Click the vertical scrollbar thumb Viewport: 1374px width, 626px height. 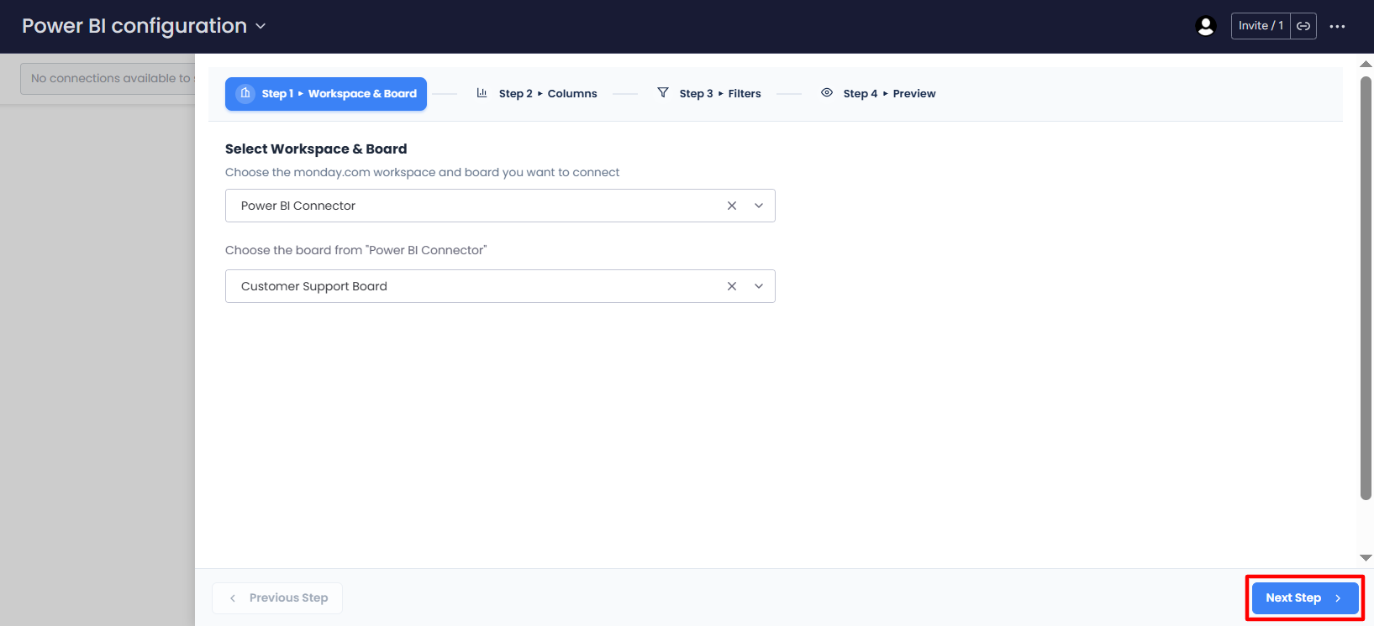tap(1366, 288)
